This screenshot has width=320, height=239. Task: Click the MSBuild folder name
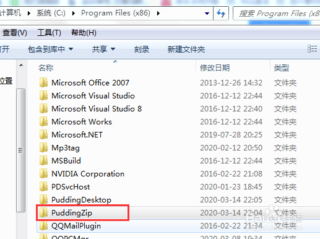click(66, 161)
